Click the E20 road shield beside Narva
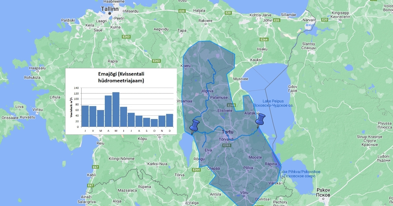 coord(325,20)
